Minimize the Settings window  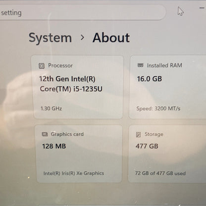pyautogui.click(x=202, y=8)
